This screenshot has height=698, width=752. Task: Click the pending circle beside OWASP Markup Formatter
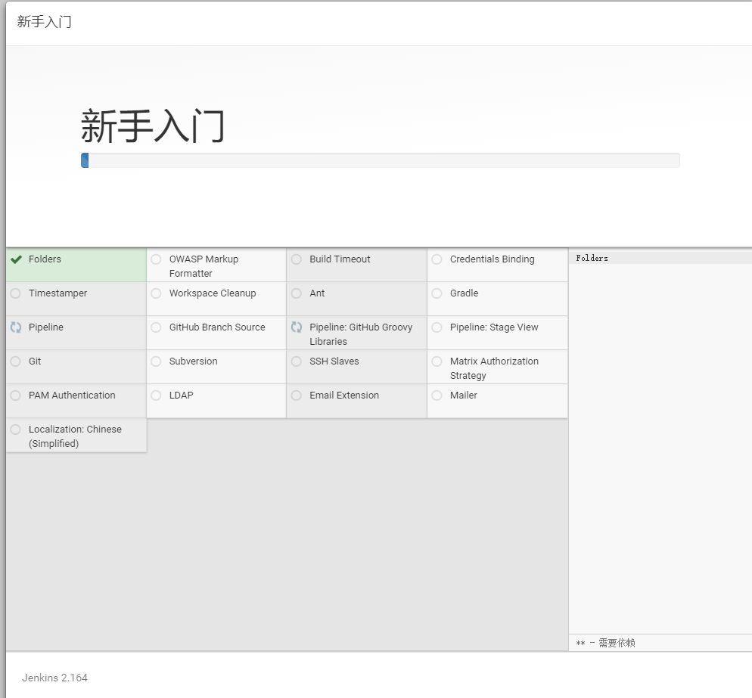pyautogui.click(x=156, y=259)
